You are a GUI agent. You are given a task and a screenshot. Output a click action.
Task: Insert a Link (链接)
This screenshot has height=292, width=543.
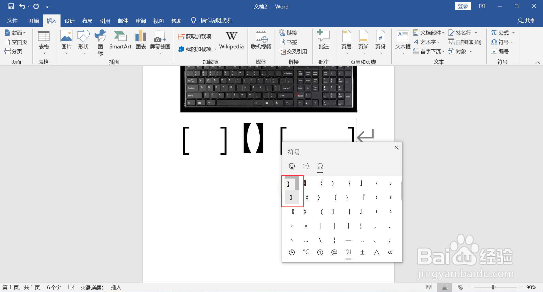tap(288, 33)
